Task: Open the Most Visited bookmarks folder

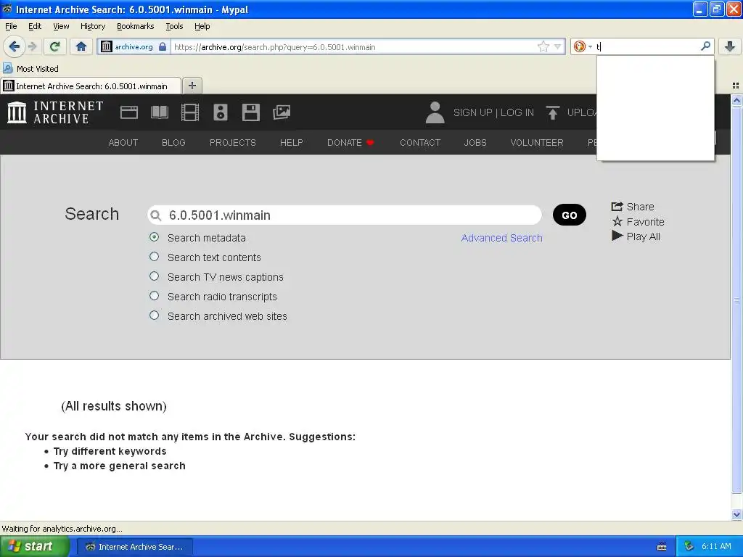Action: 30,69
